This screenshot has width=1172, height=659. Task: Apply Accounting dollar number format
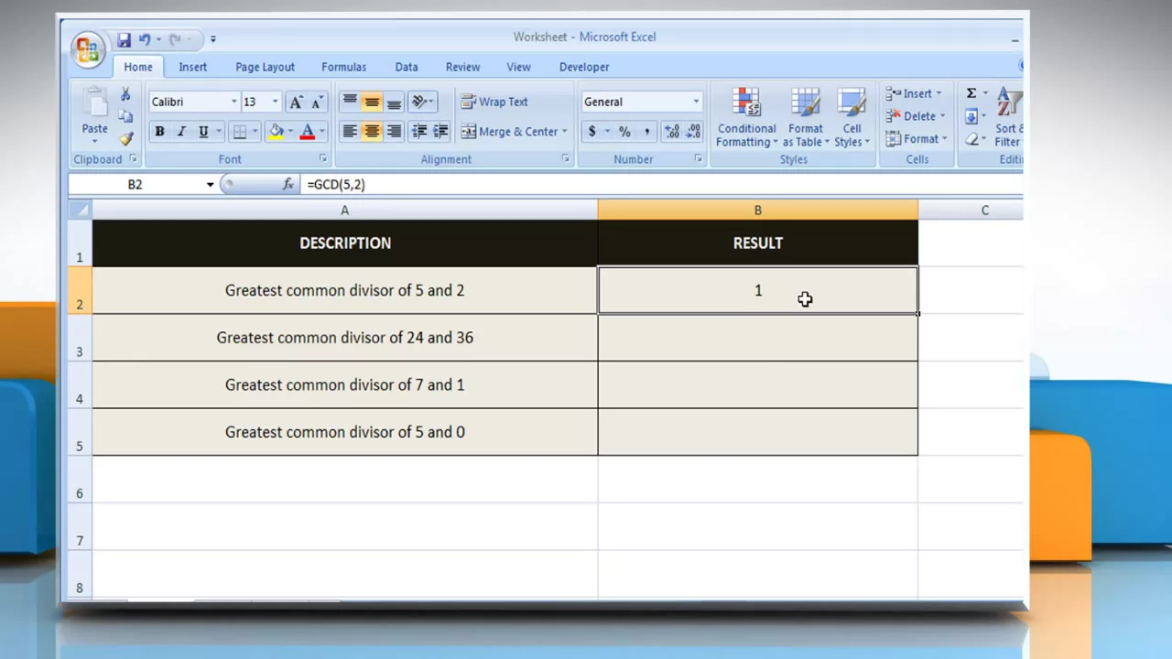tap(592, 131)
